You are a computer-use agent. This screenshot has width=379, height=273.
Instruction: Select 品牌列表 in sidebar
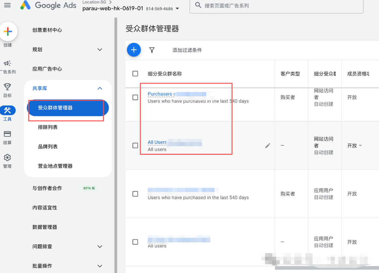(x=48, y=147)
